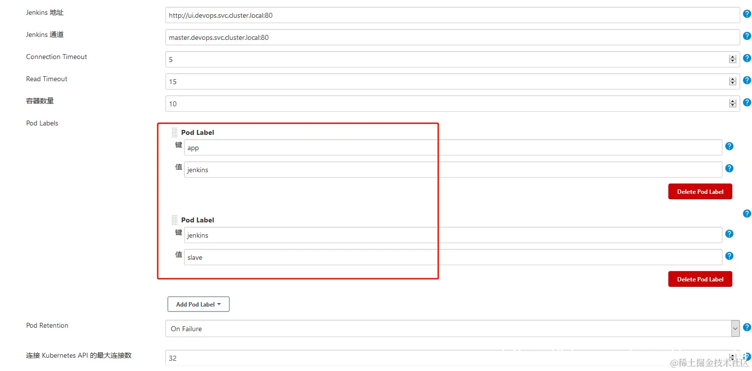Adjust 容器数量 spinner arrows
The image size is (752, 371).
(x=732, y=104)
